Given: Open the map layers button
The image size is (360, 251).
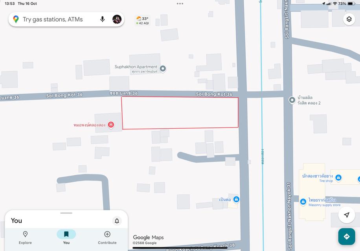Looking at the screenshot, I should (349, 19).
